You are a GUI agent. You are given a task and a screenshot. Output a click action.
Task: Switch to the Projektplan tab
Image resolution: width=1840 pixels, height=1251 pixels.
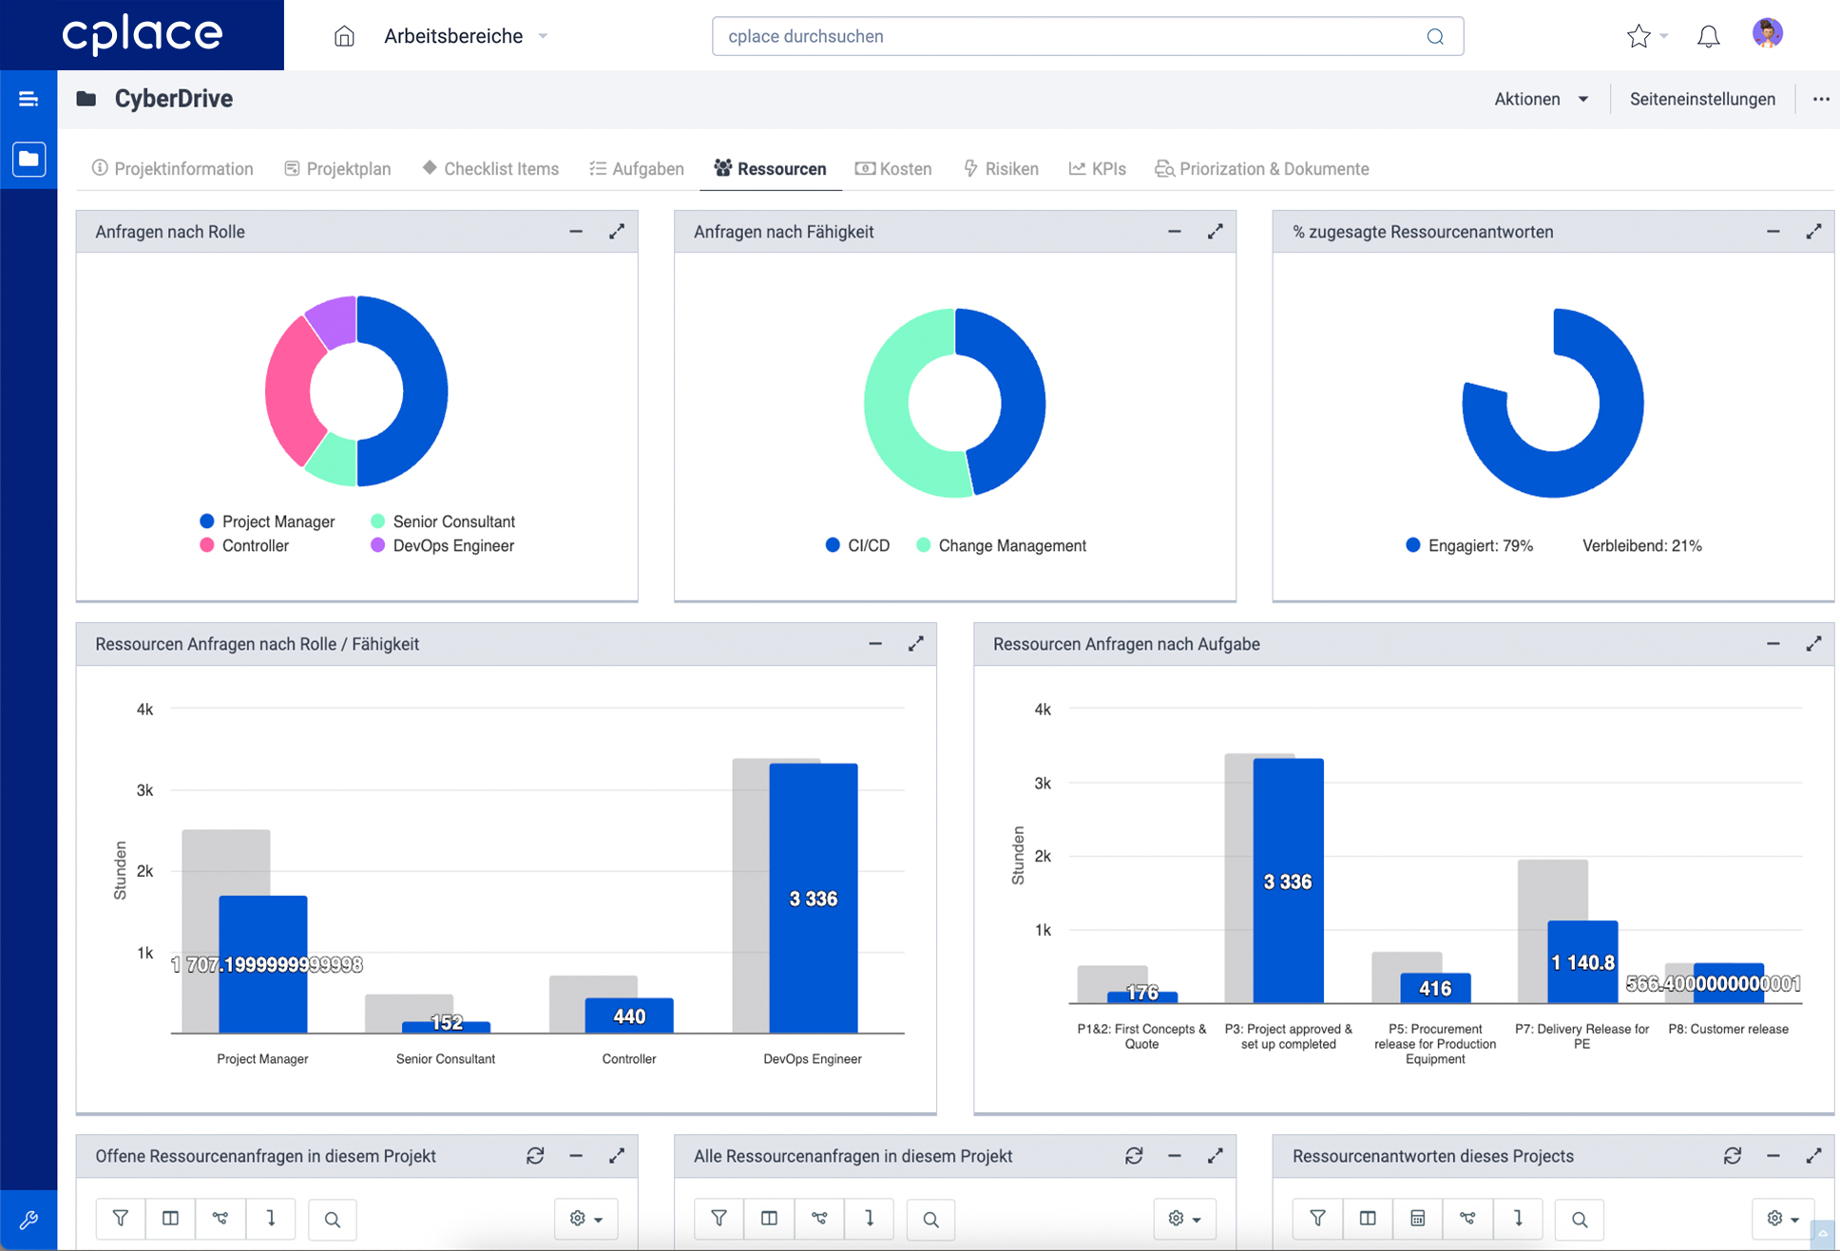pyautogui.click(x=338, y=168)
